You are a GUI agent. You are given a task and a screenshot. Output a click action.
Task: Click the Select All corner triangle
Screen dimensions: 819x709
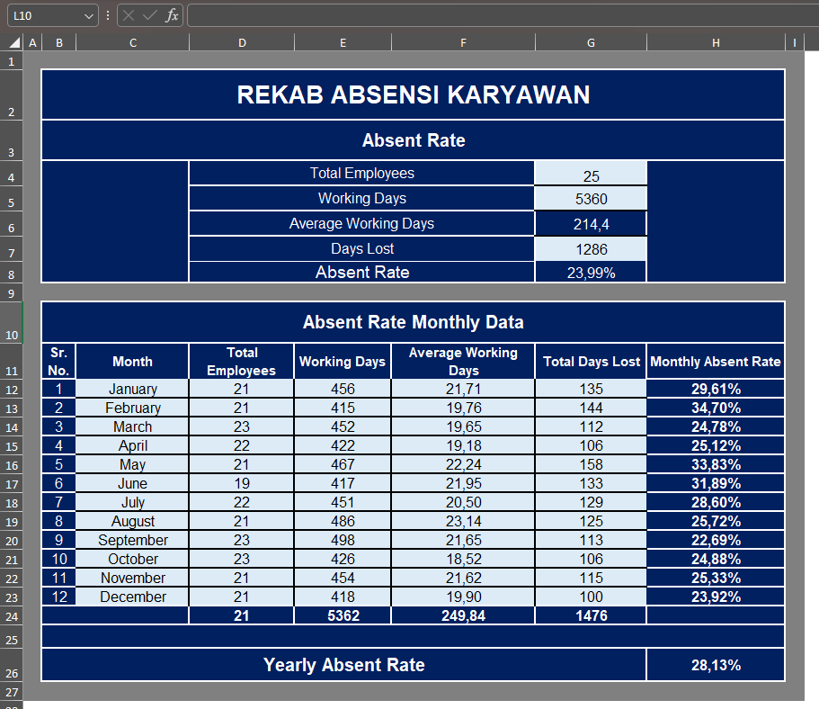click(15, 42)
